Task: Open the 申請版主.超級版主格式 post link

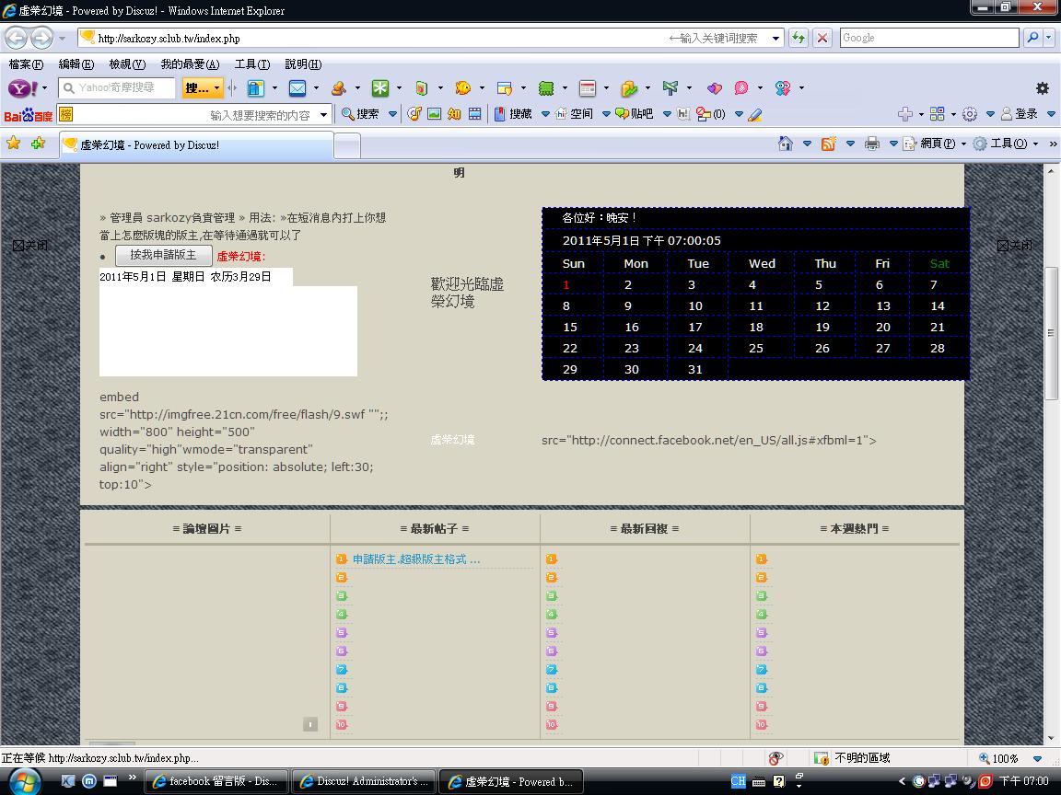Action: 416,559
